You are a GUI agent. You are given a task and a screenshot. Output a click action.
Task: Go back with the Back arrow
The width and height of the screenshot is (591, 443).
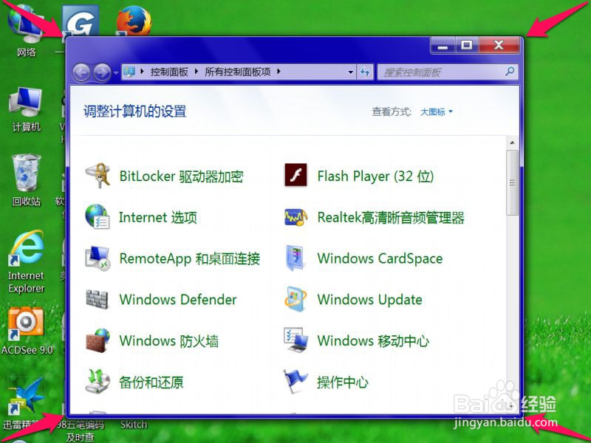81,72
